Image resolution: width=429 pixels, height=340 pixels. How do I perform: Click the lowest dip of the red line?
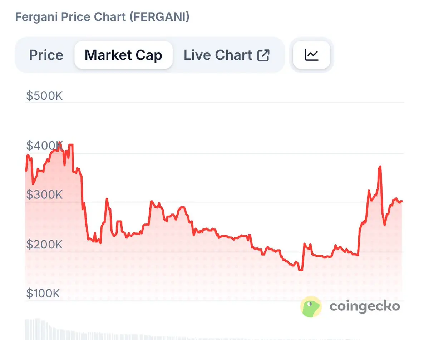click(x=301, y=270)
